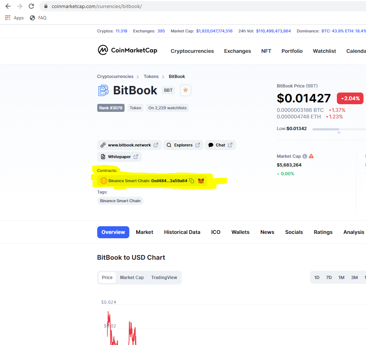This screenshot has height=345, width=366.
Task: Click the low-high price range slider
Action: [x=339, y=129]
